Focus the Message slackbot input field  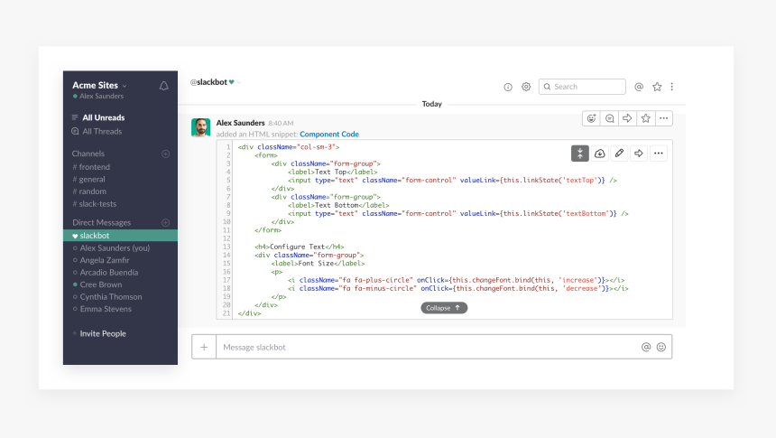(428, 348)
